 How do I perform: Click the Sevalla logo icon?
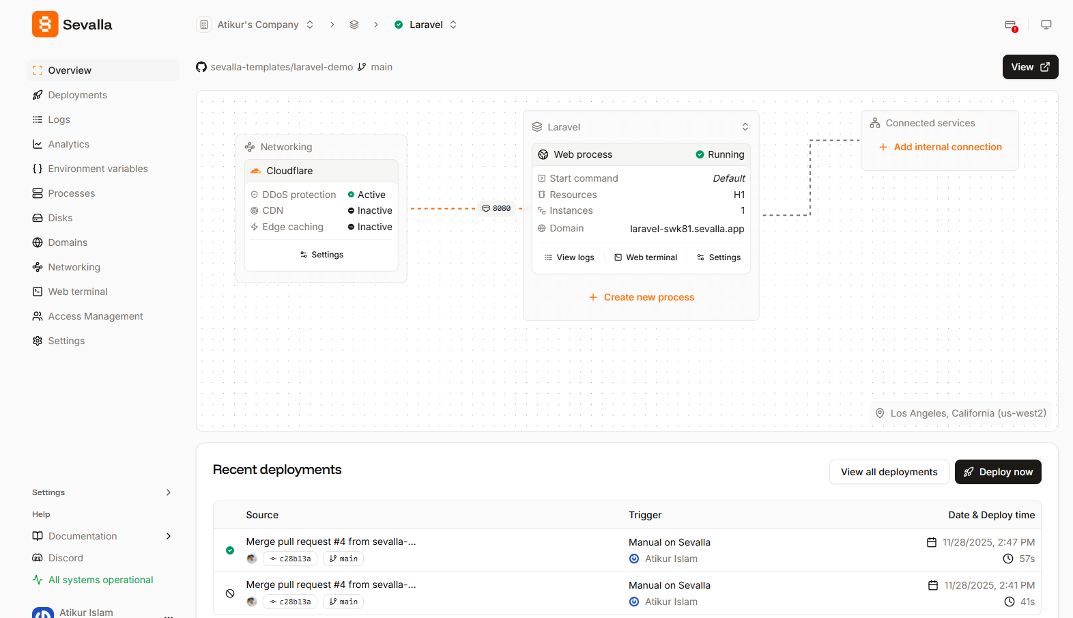click(x=45, y=25)
